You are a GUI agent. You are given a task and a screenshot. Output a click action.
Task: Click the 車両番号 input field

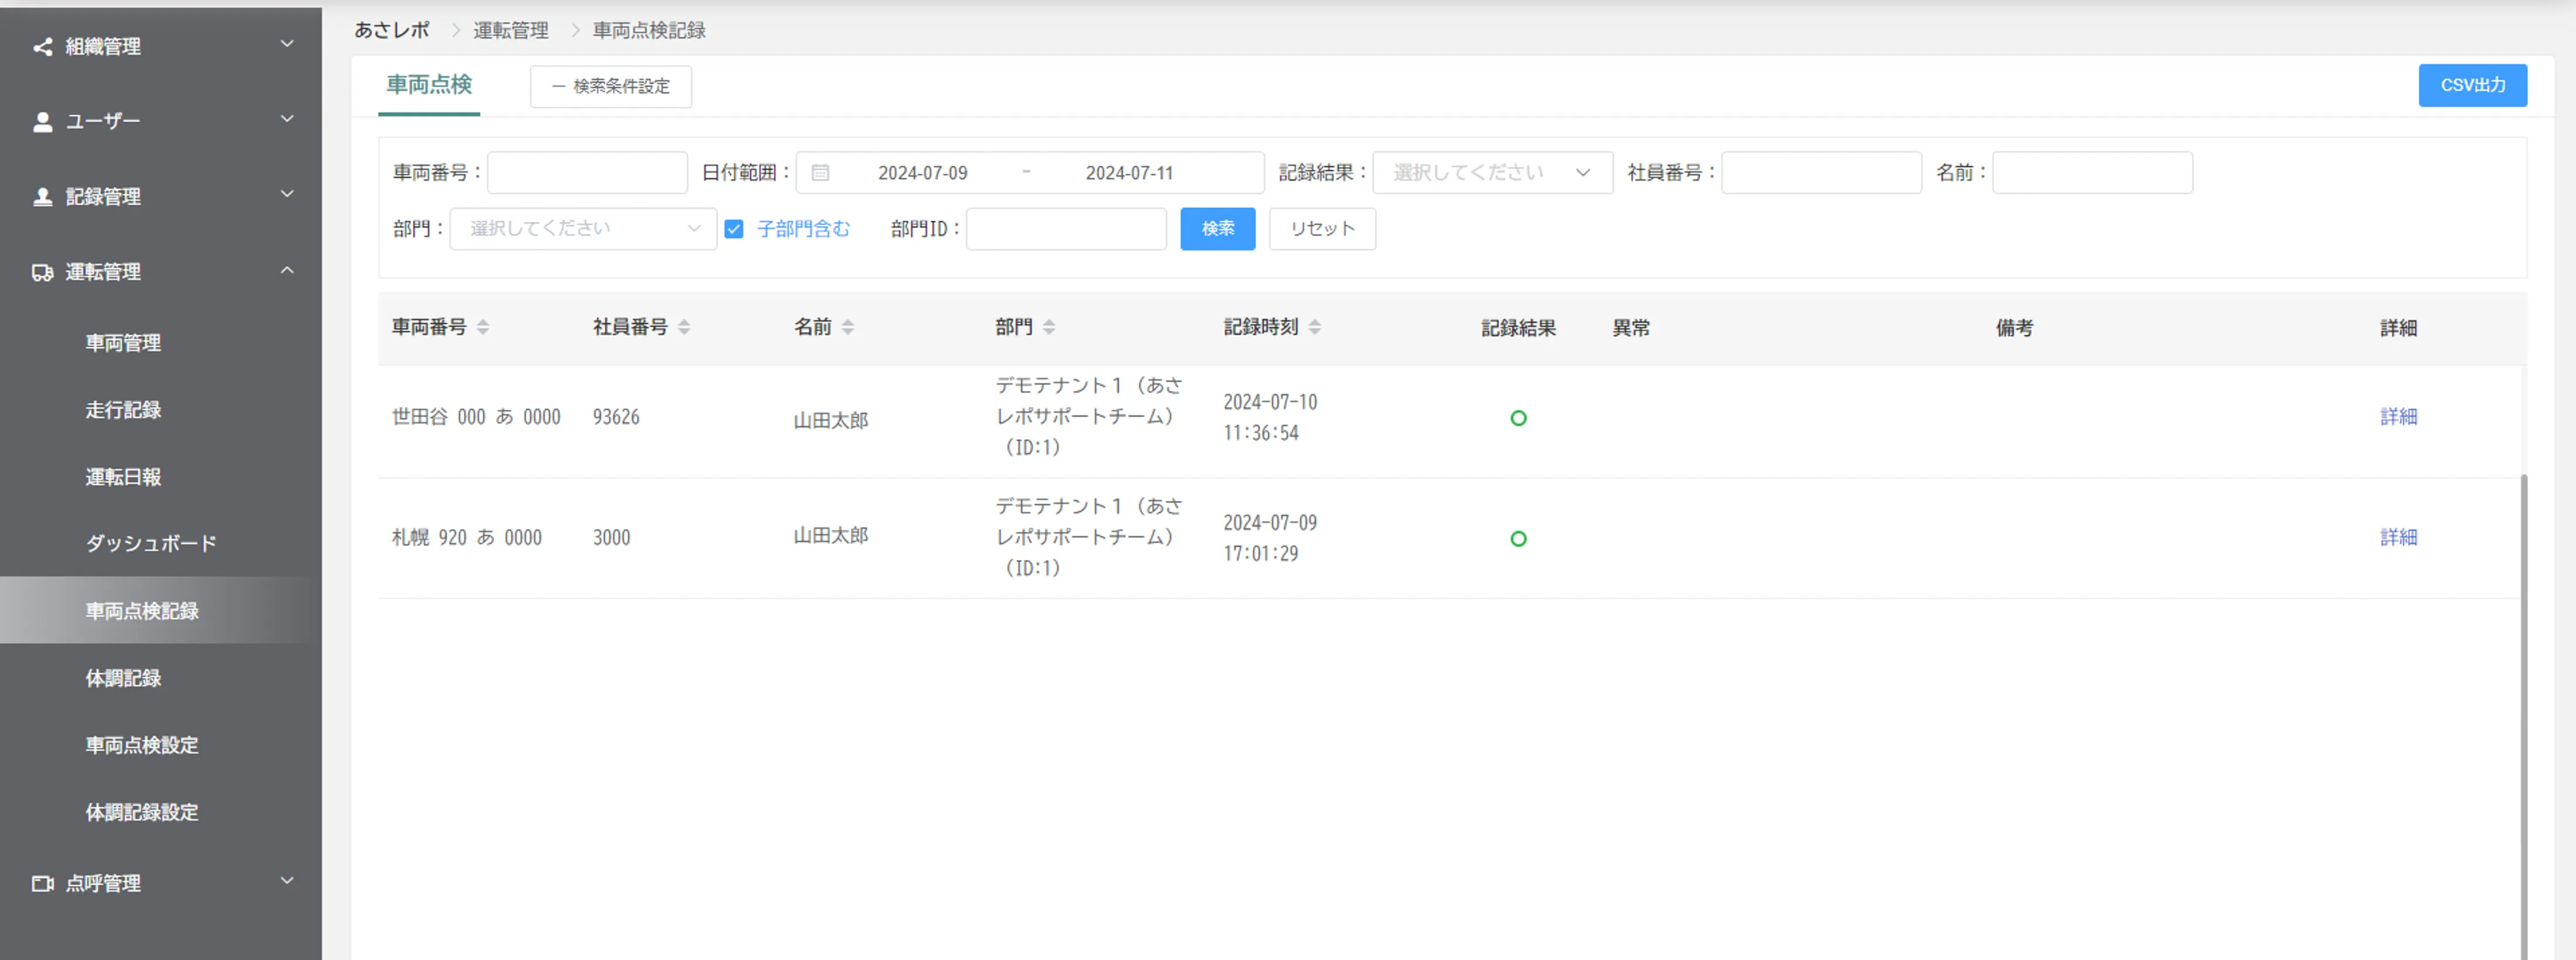point(587,173)
